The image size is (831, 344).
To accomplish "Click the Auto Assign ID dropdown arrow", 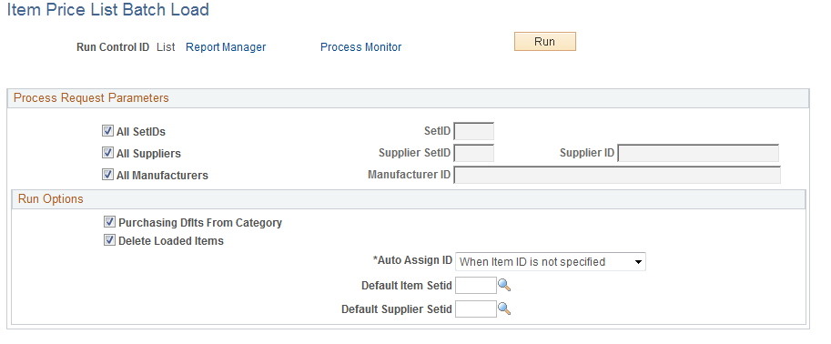I will pos(638,262).
